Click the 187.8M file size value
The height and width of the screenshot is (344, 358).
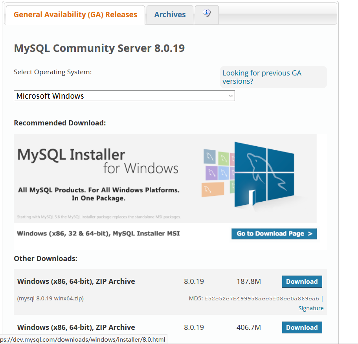(249, 281)
